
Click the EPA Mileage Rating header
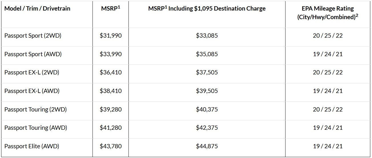tap(327, 13)
